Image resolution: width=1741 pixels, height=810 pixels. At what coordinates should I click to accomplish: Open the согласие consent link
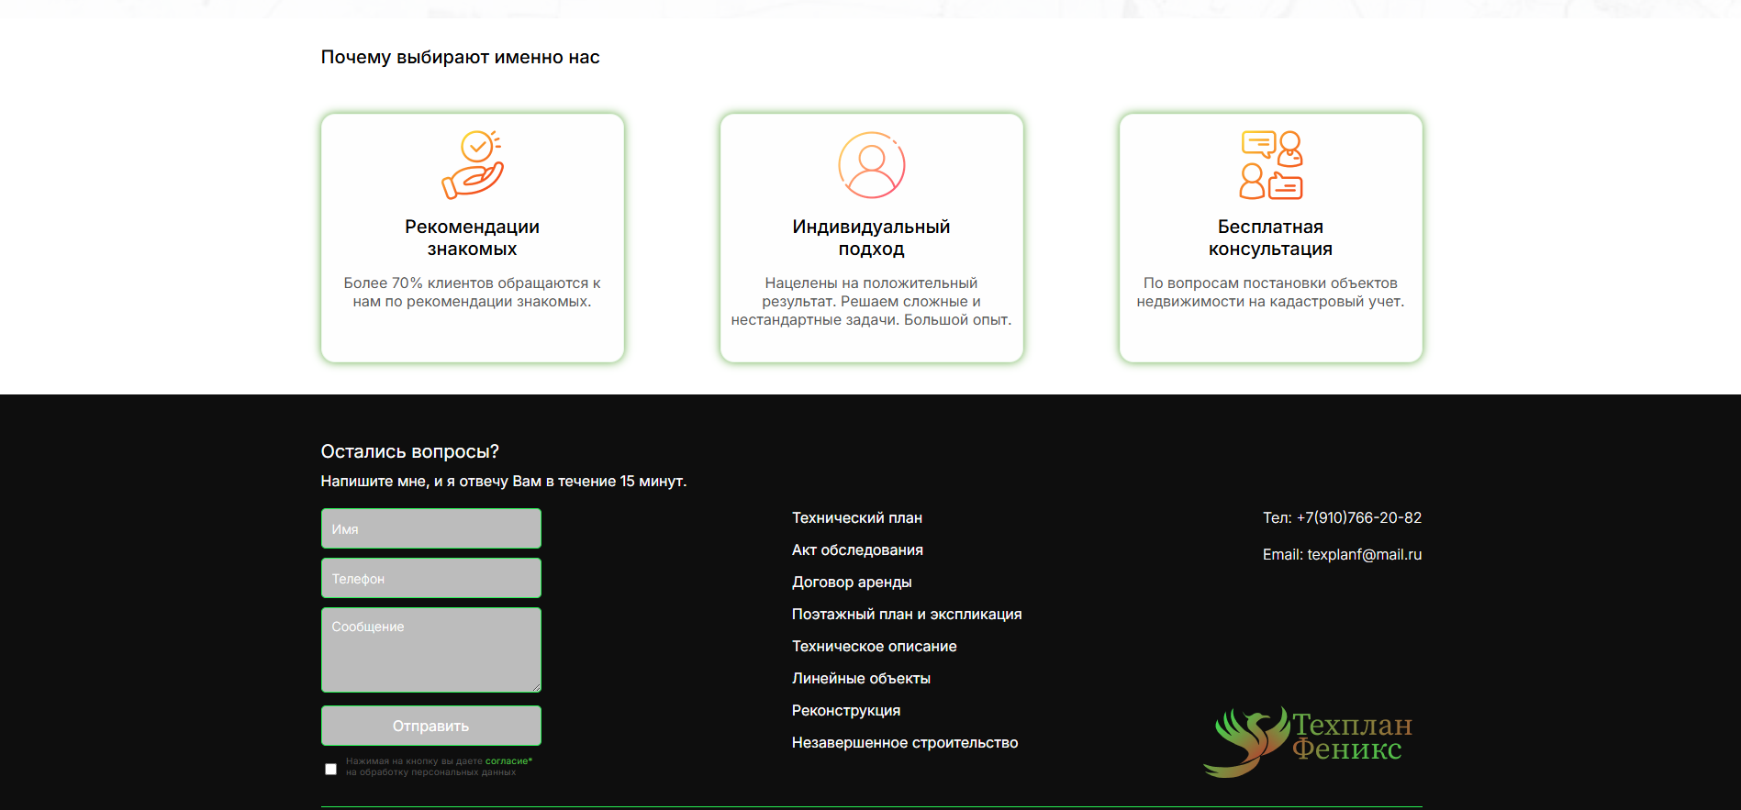pyautogui.click(x=508, y=760)
